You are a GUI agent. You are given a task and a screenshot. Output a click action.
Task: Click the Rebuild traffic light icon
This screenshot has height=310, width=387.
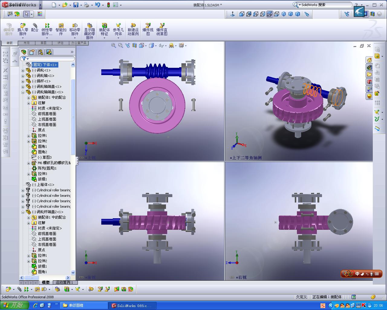tap(108, 5)
